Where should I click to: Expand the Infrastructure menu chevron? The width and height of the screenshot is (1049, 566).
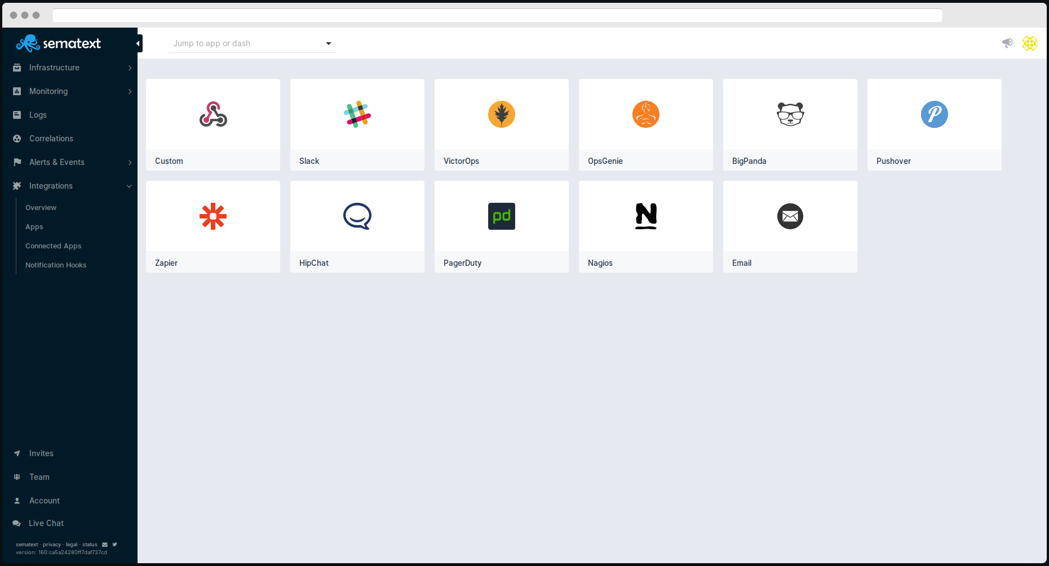point(130,68)
